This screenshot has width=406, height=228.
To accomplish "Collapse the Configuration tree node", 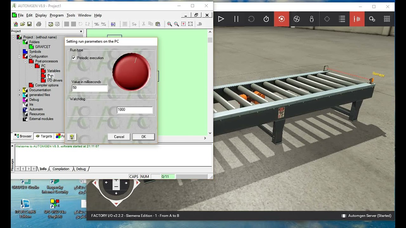I will point(19,56).
